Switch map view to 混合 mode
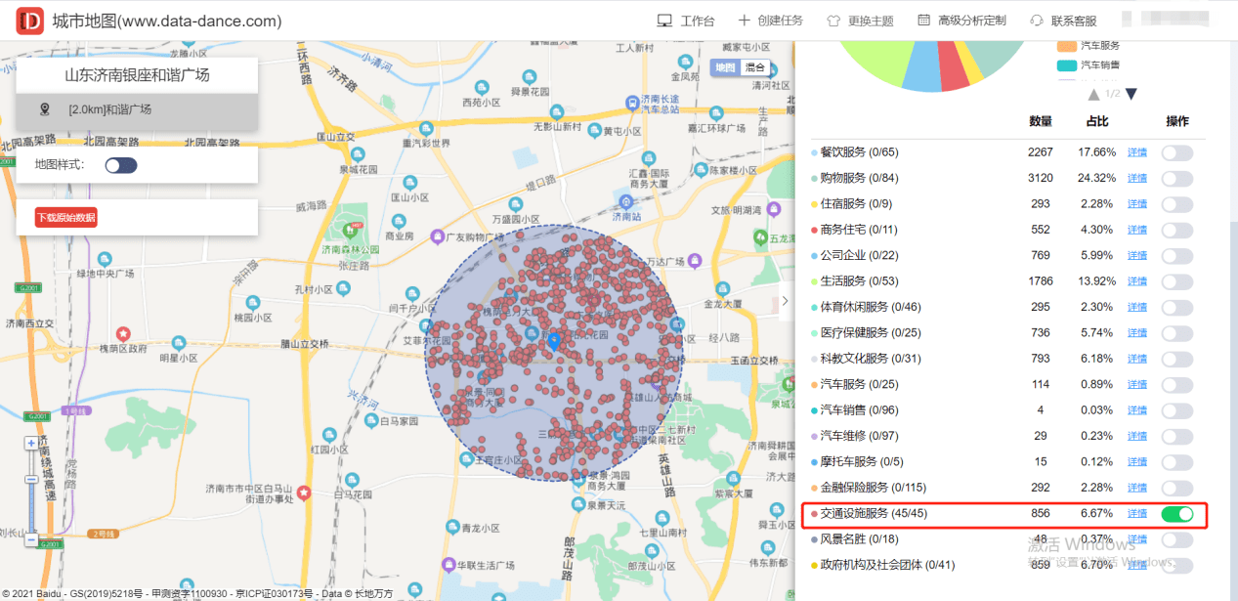 755,67
